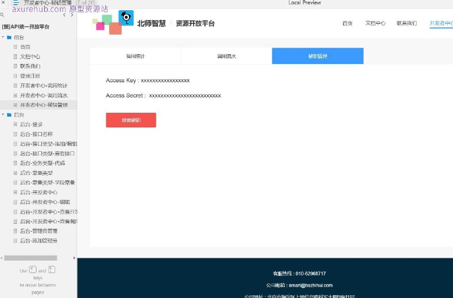
Task: Click the search magnifier icon
Action: pyautogui.click(x=2, y=15)
